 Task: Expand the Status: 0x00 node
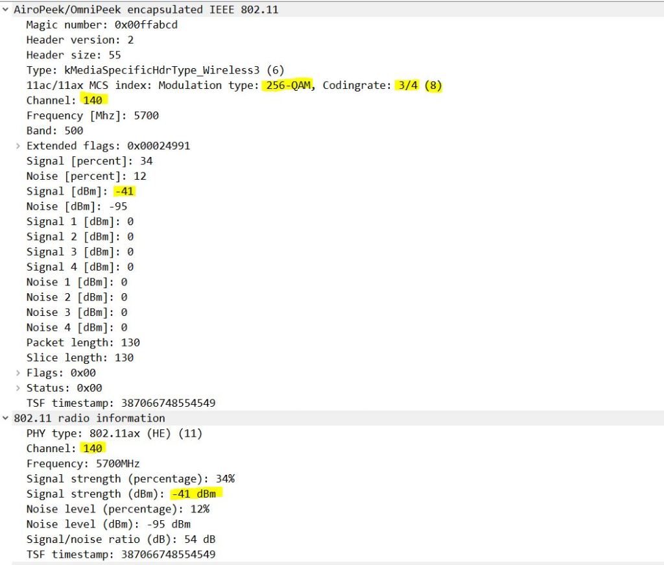(18, 388)
